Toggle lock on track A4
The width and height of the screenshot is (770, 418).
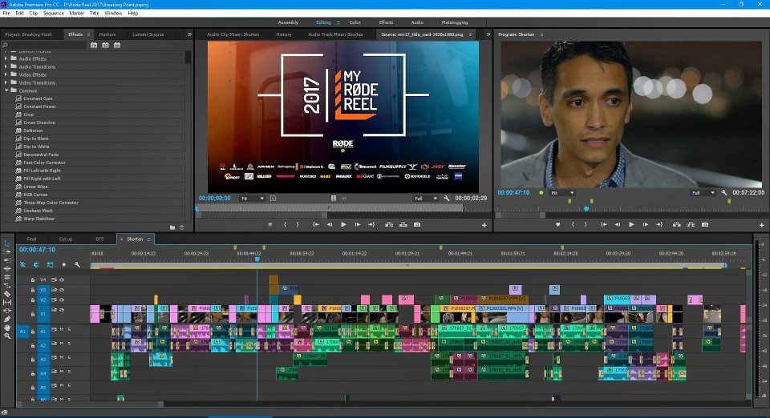[33, 374]
